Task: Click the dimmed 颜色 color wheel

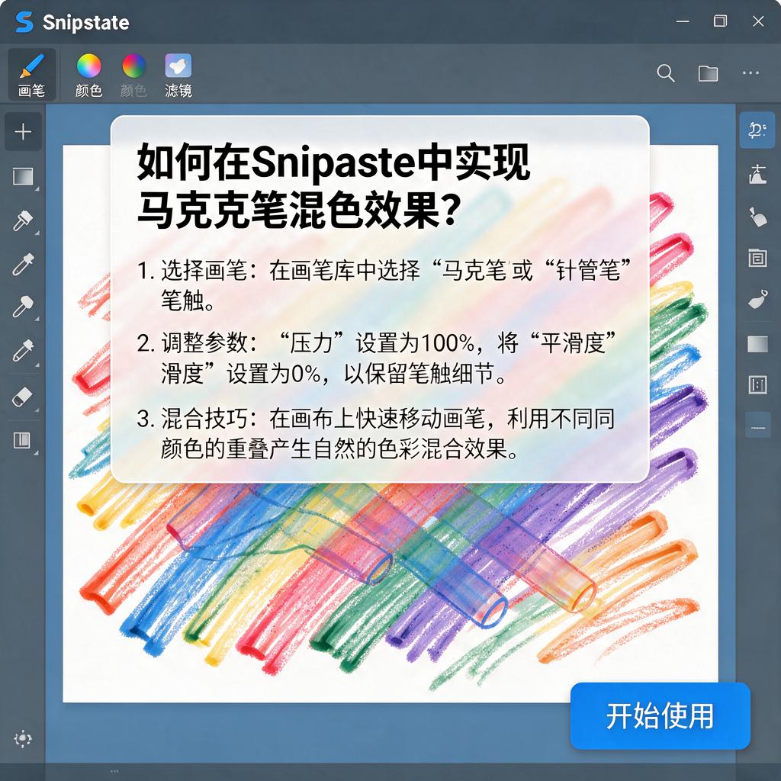Action: pos(133,76)
